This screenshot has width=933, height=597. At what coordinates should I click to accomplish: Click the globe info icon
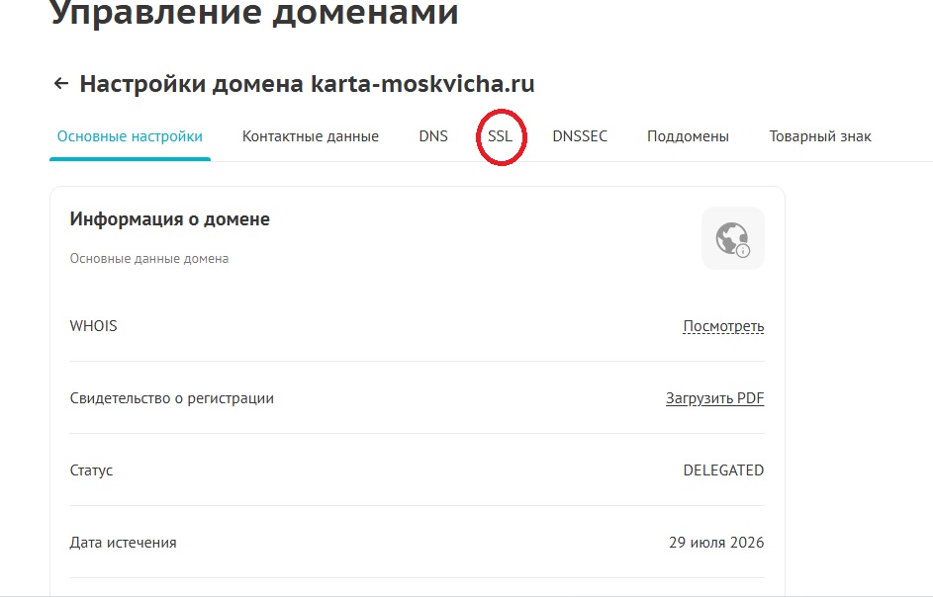point(732,238)
